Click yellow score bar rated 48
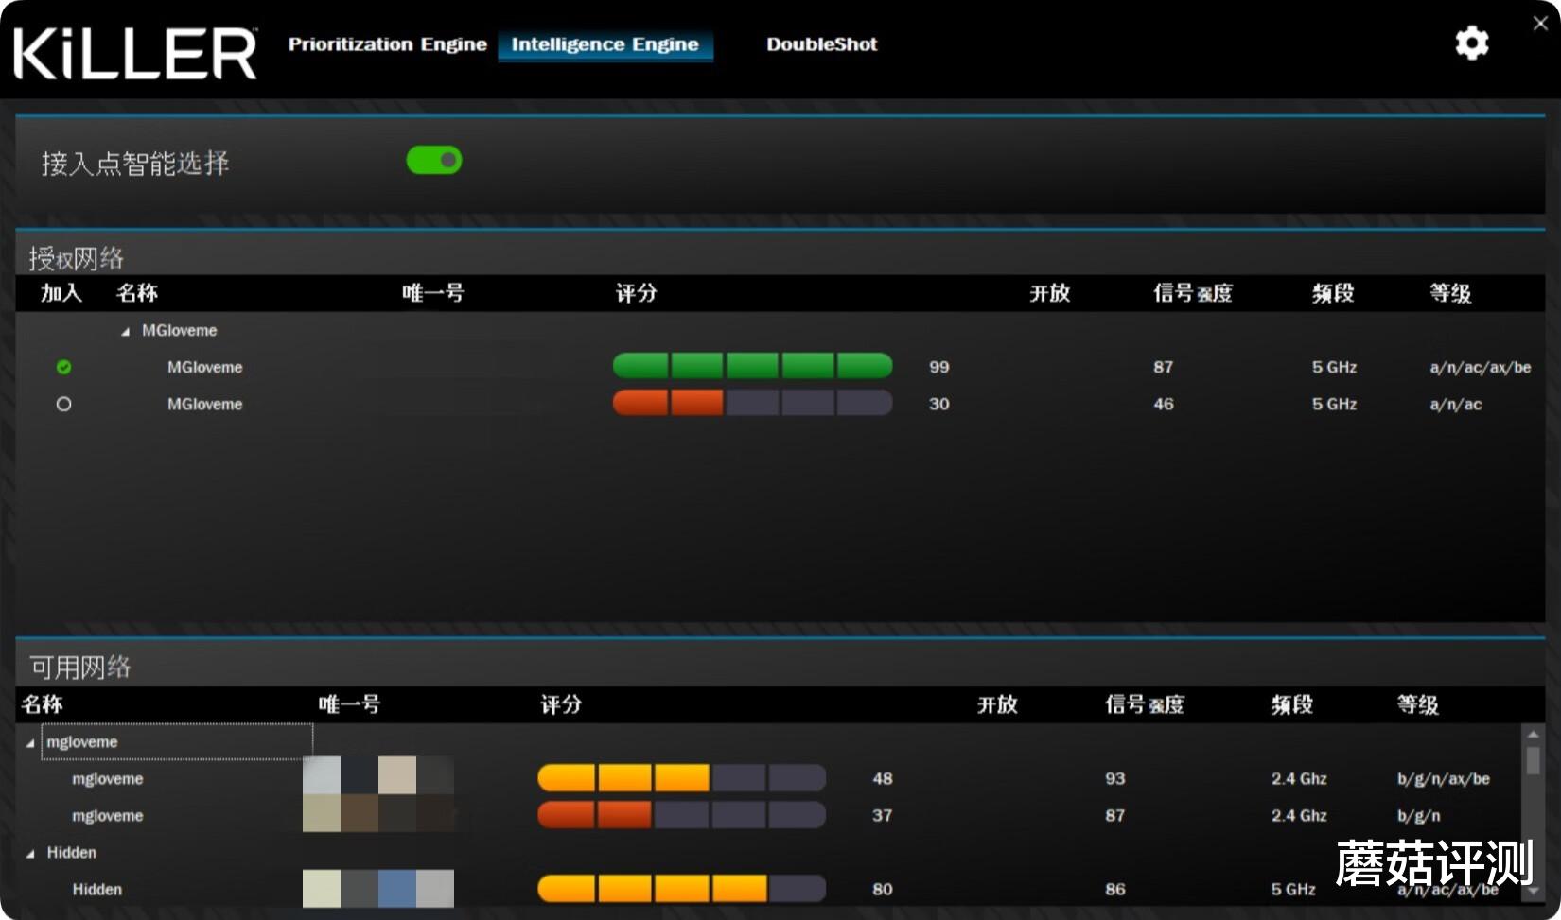The height and width of the screenshot is (920, 1561). click(x=682, y=778)
